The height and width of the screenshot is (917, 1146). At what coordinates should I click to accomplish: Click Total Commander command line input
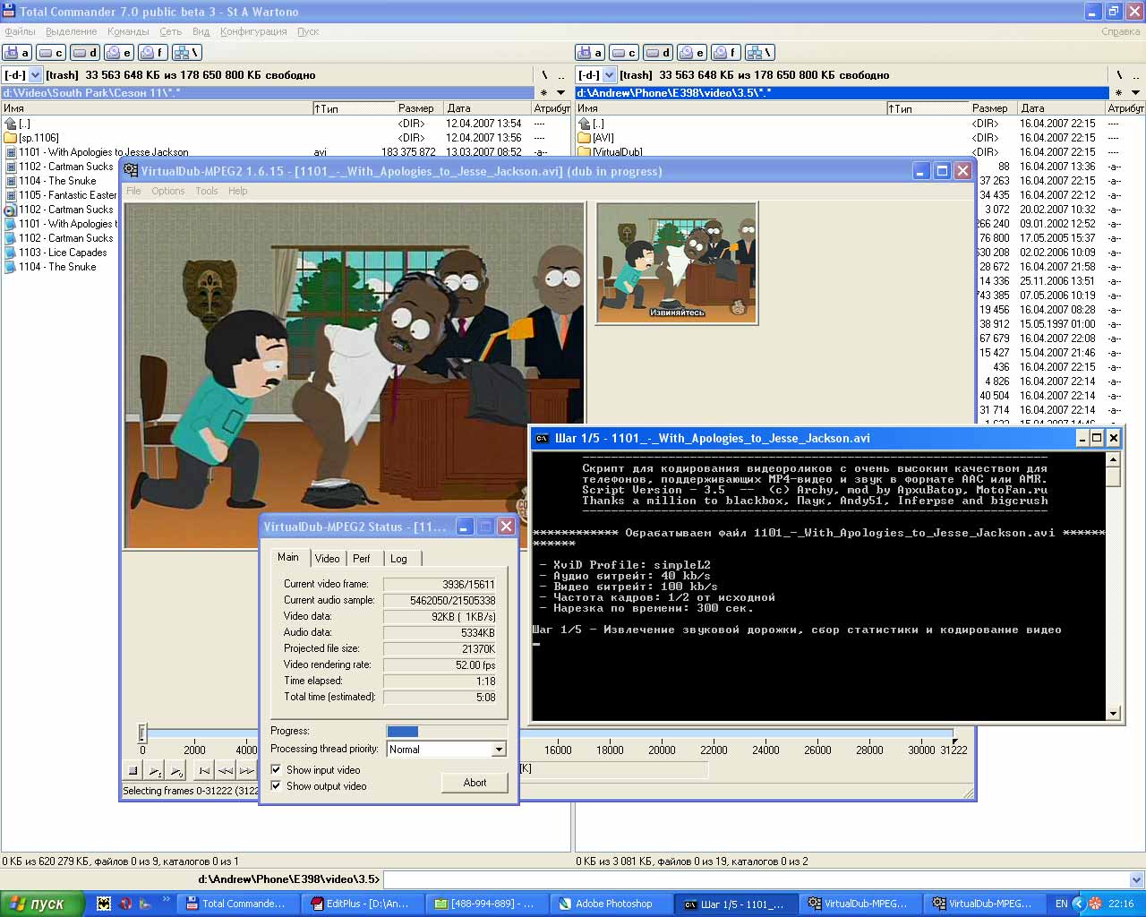tap(756, 879)
